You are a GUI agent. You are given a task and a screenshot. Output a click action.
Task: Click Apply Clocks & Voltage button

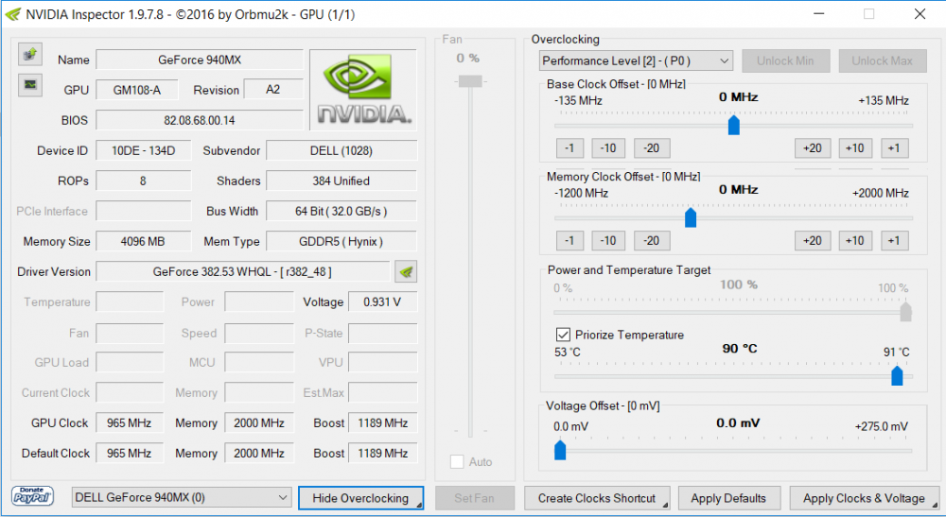(864, 498)
